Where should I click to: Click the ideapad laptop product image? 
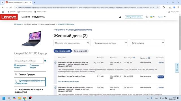pos(31,39)
